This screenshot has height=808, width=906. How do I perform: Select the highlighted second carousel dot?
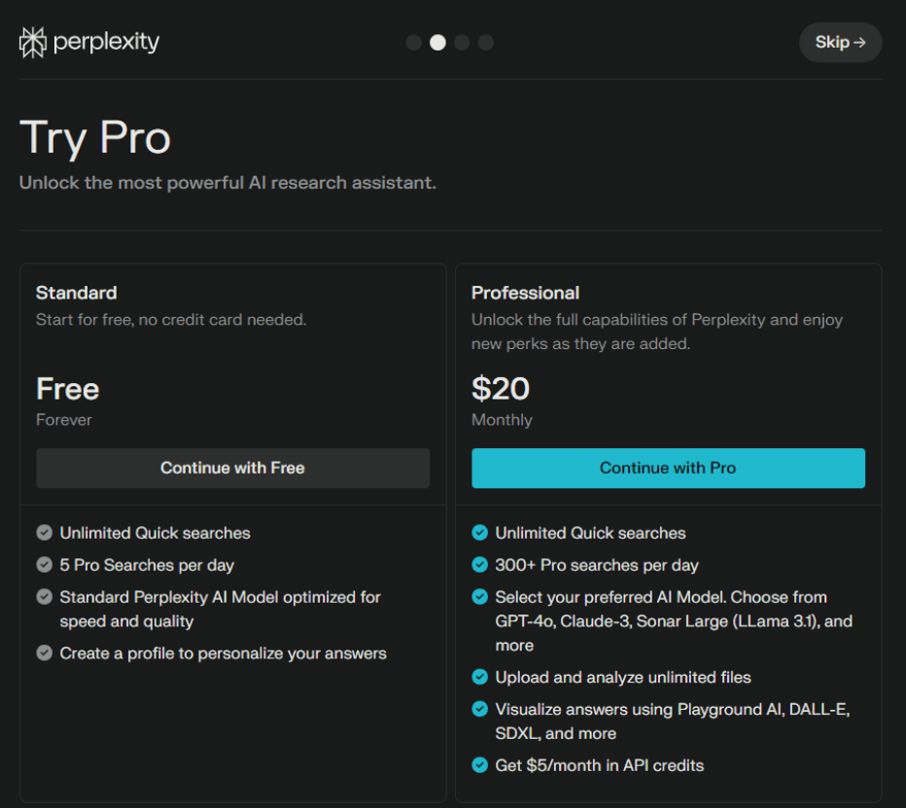tap(437, 43)
